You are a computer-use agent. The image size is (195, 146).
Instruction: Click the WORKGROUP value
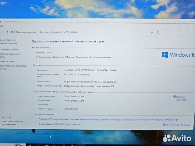[71, 109]
